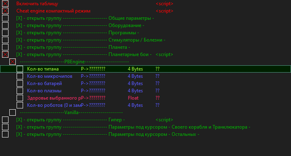291x156 pixels.
Task: Expand the Vanilla subgroup checkbox
Action: tap(13, 112)
